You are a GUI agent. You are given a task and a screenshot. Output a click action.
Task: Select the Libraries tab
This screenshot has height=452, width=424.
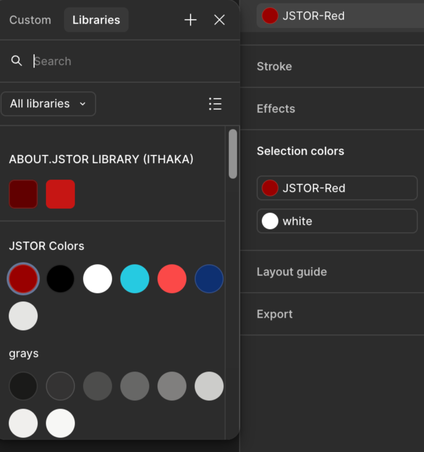[97, 20]
